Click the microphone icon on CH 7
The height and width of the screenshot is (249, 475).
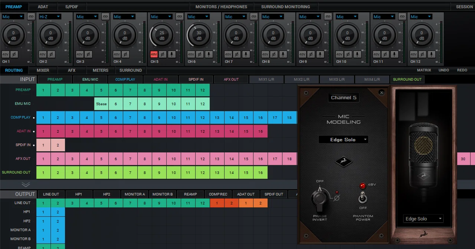pyautogui.click(x=246, y=54)
